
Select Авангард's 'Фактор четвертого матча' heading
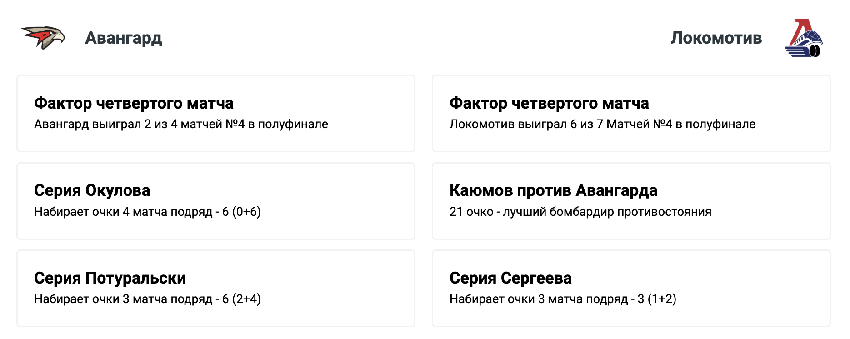(x=134, y=103)
